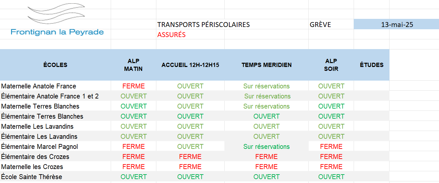Select the TRANSPORTS PÉRISCOLAIRES title cell
439x183 pixels.
point(204,25)
